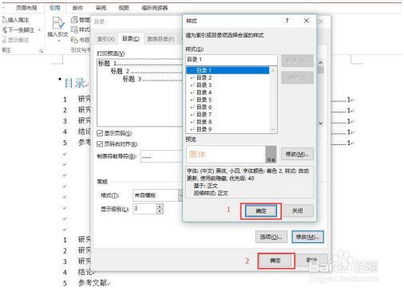Click the 修改(M) button beside the preview

(x=297, y=154)
